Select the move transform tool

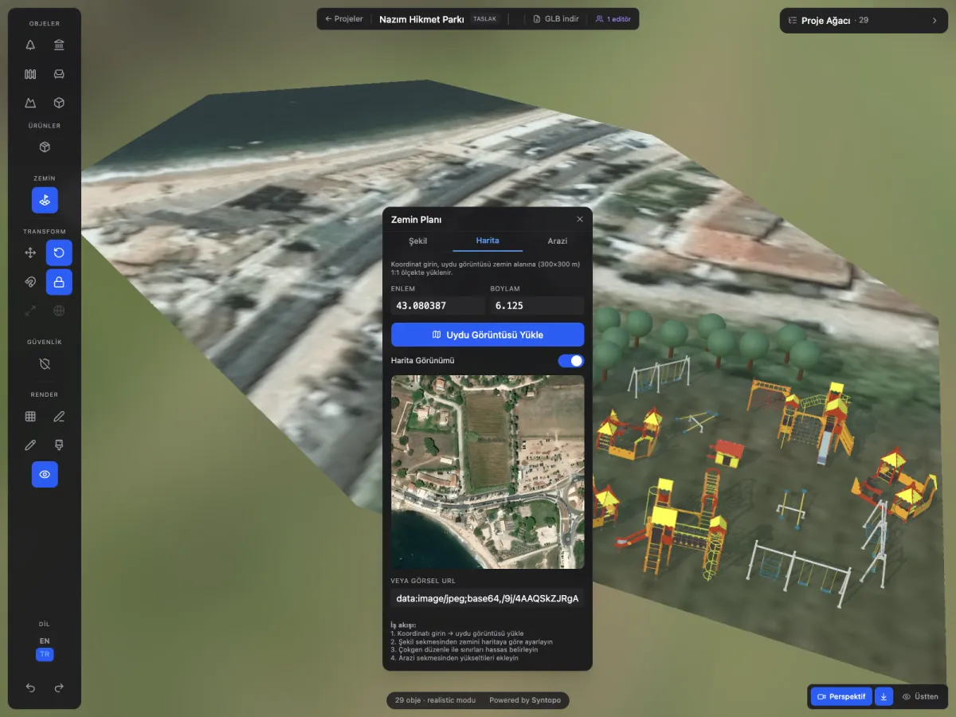[x=30, y=253]
